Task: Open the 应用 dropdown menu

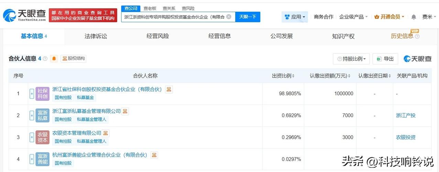Action: [295, 17]
